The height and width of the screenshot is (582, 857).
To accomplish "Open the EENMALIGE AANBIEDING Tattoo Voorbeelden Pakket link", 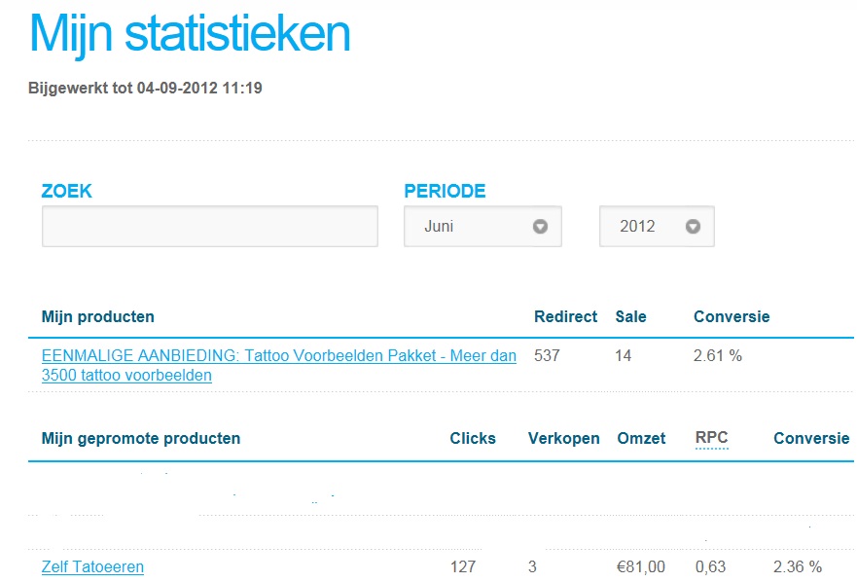I will (279, 365).
